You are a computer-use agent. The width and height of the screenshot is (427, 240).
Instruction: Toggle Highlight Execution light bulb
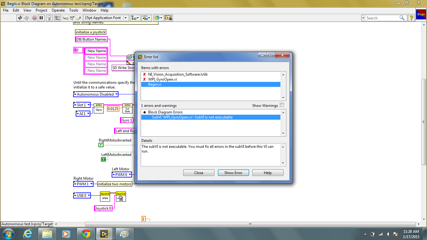coord(49,18)
